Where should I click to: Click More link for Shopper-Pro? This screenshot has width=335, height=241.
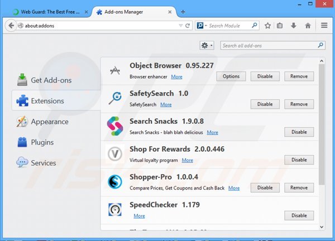click(234, 188)
